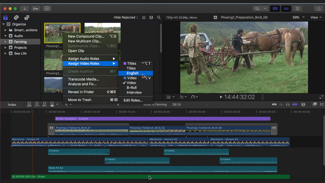Open the clip appearance icon beside Hide Rejected

pyautogui.click(x=144, y=17)
